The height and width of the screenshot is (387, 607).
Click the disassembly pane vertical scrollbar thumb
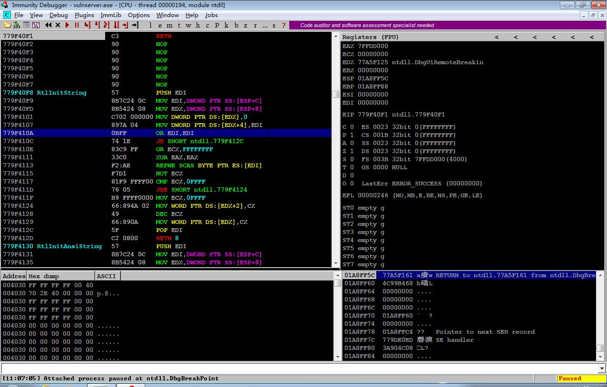click(x=335, y=94)
